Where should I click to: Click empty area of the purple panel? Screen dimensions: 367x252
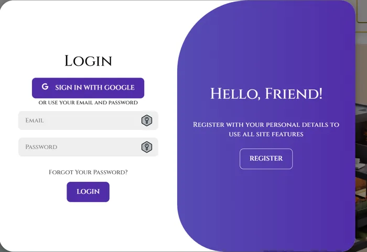pos(266,206)
